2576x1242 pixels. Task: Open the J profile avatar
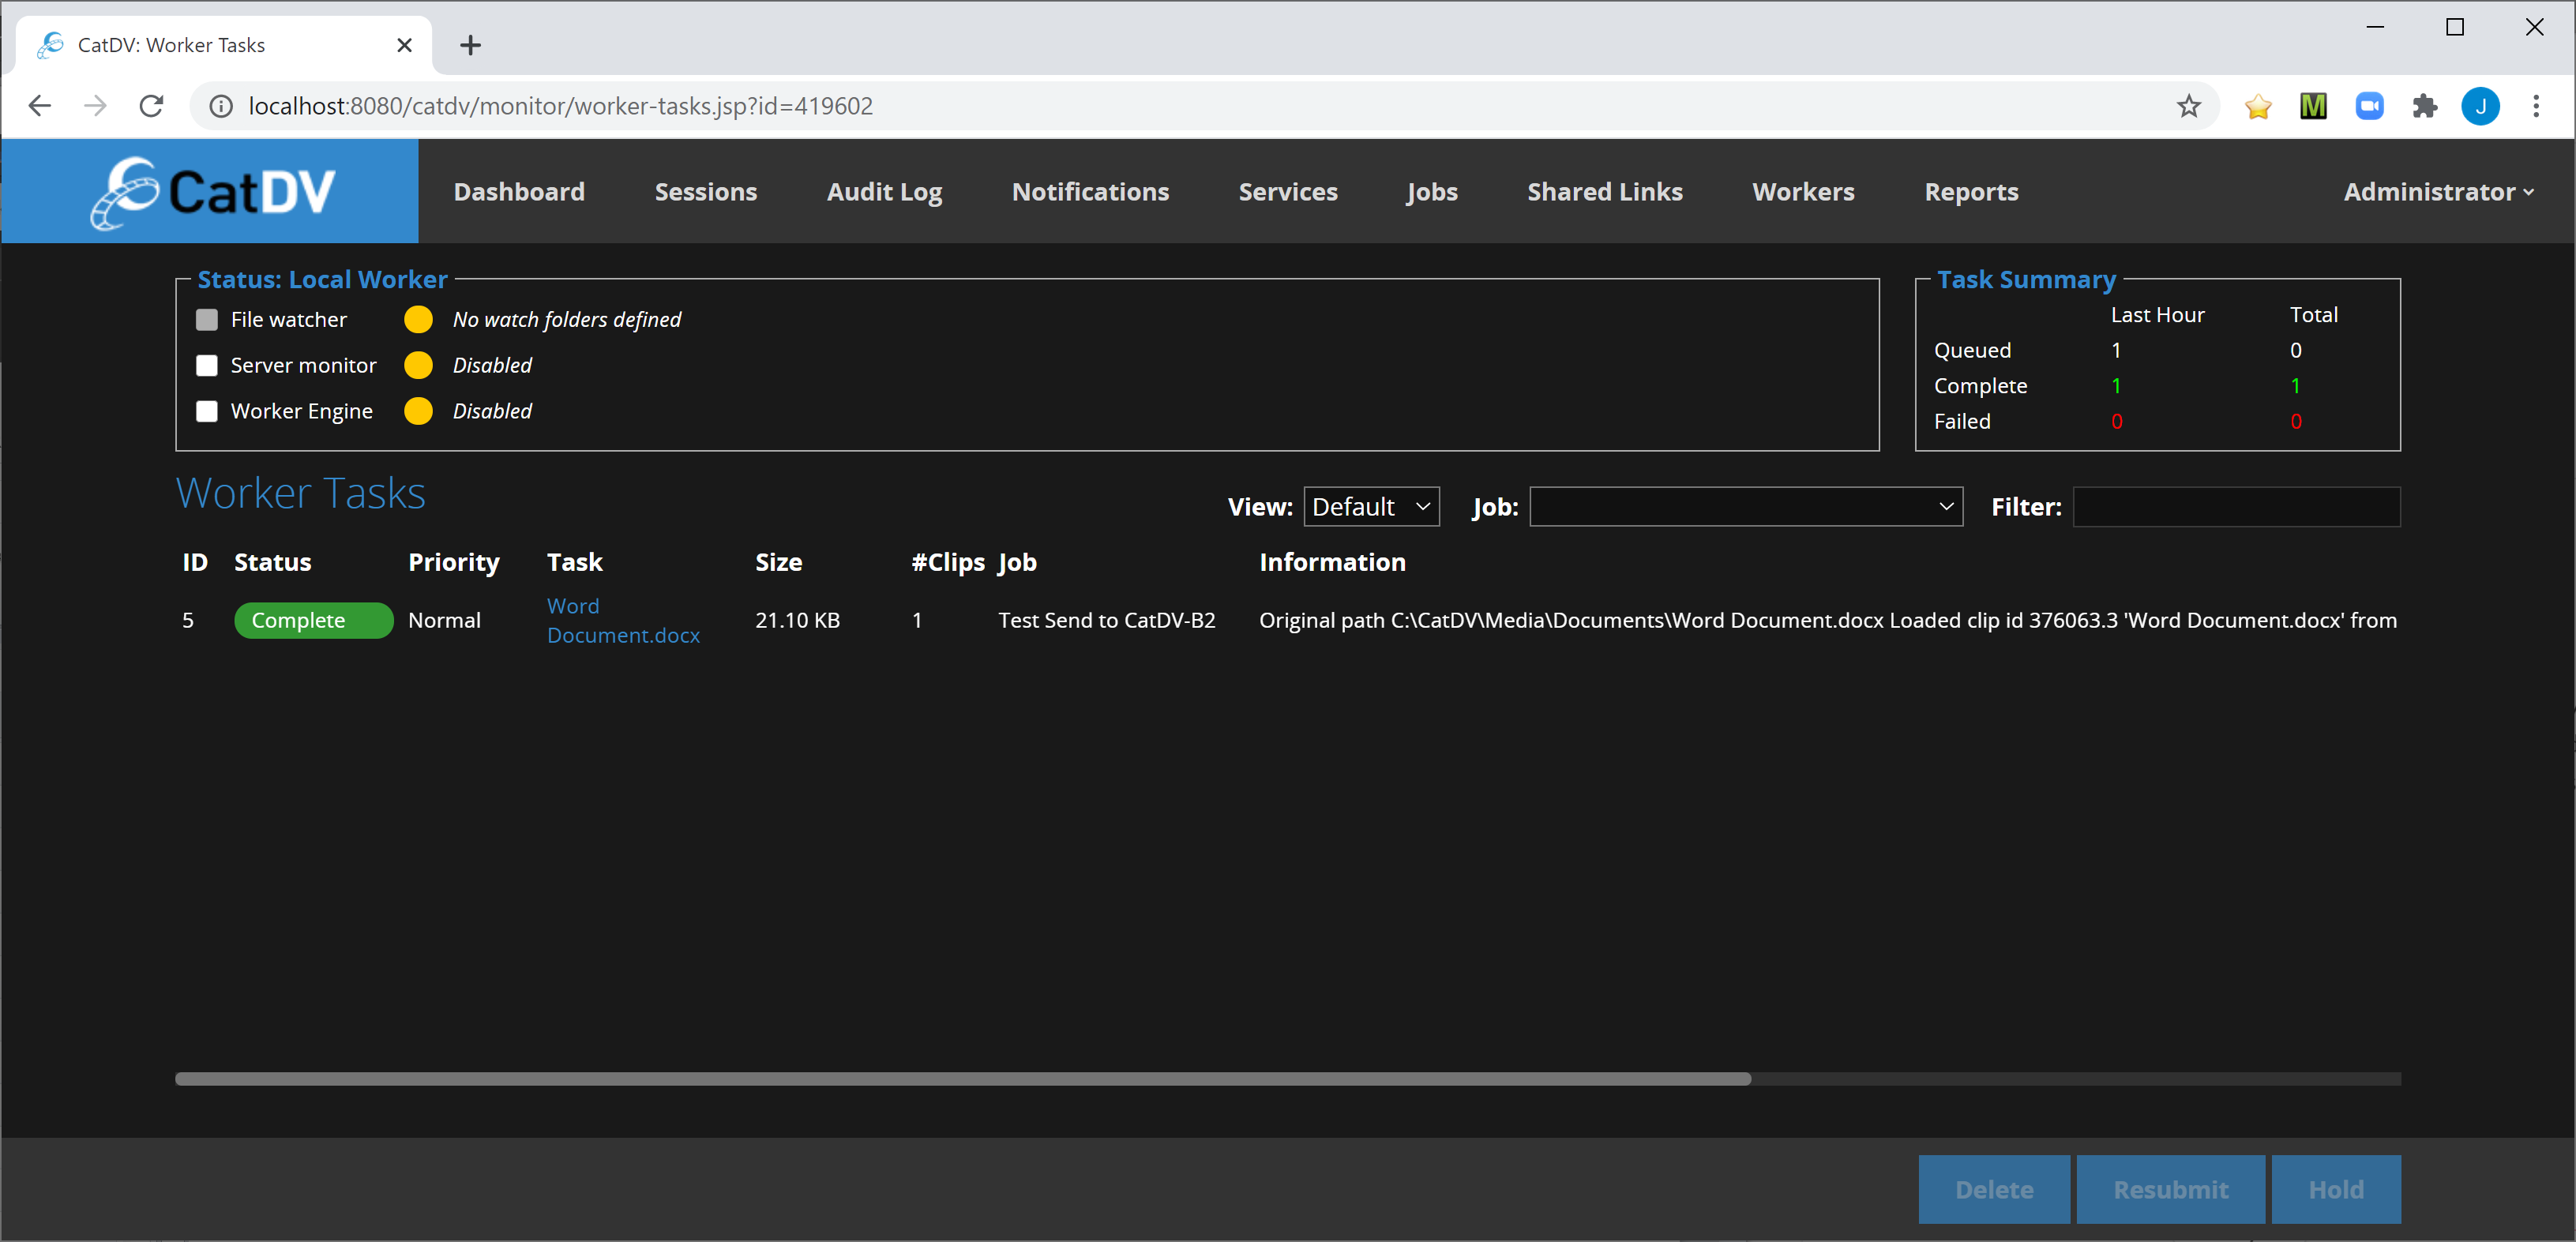click(x=2480, y=106)
